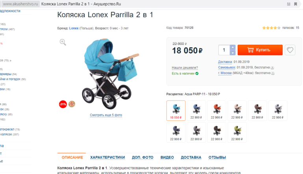The height and width of the screenshot is (174, 303).
Task: Click the bookmark icon in address bar
Action: point(296,4)
